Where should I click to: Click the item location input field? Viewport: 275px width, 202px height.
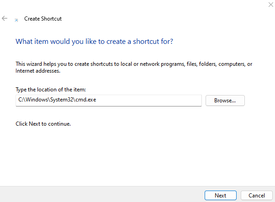pos(109,101)
